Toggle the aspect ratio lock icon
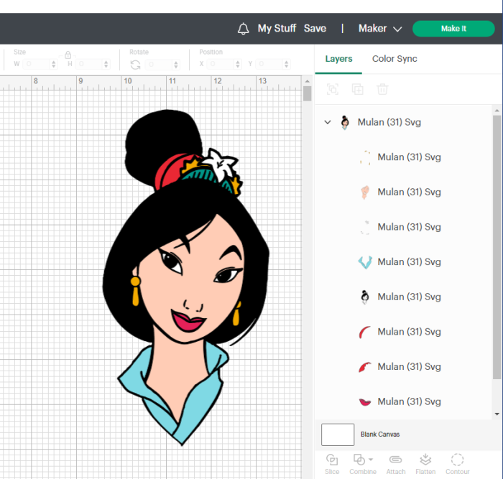The image size is (503, 479). (x=68, y=55)
